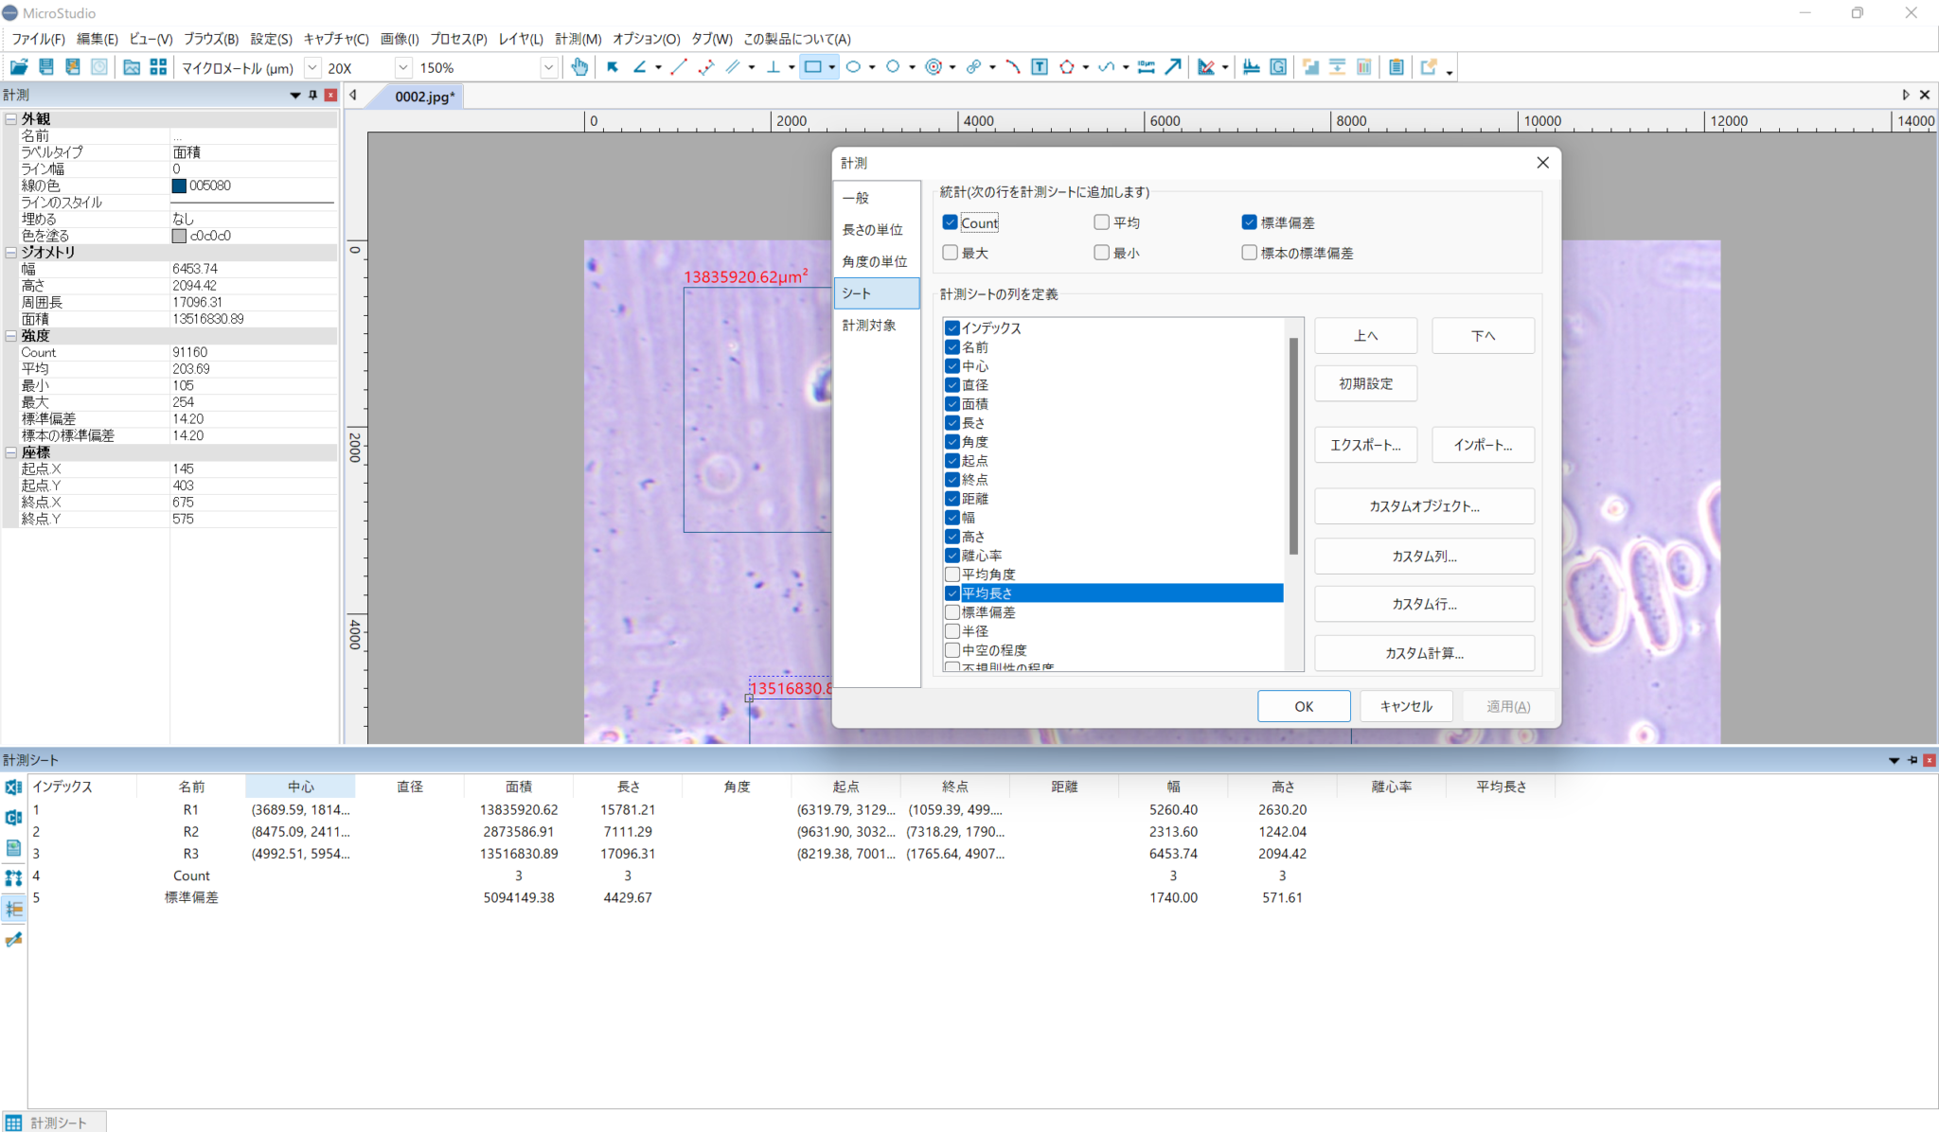Select the arrow annotation tool

[x=1173, y=67]
